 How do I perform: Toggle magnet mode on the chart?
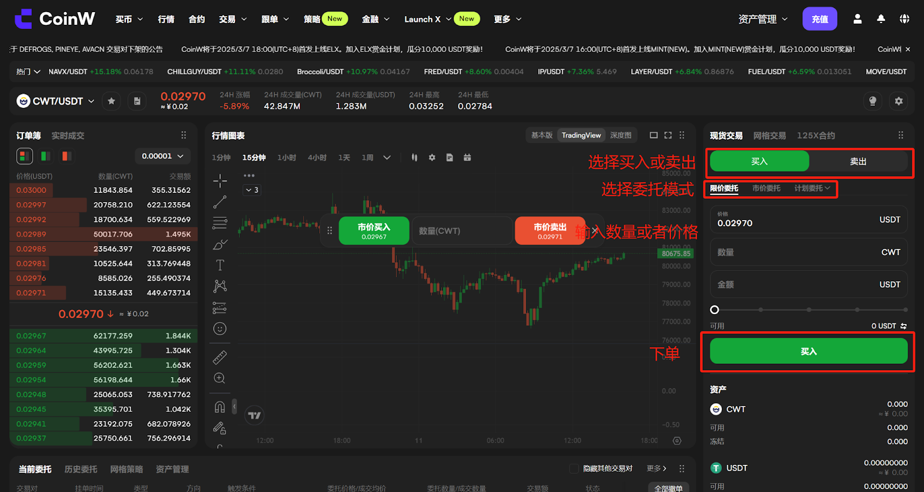click(x=219, y=407)
